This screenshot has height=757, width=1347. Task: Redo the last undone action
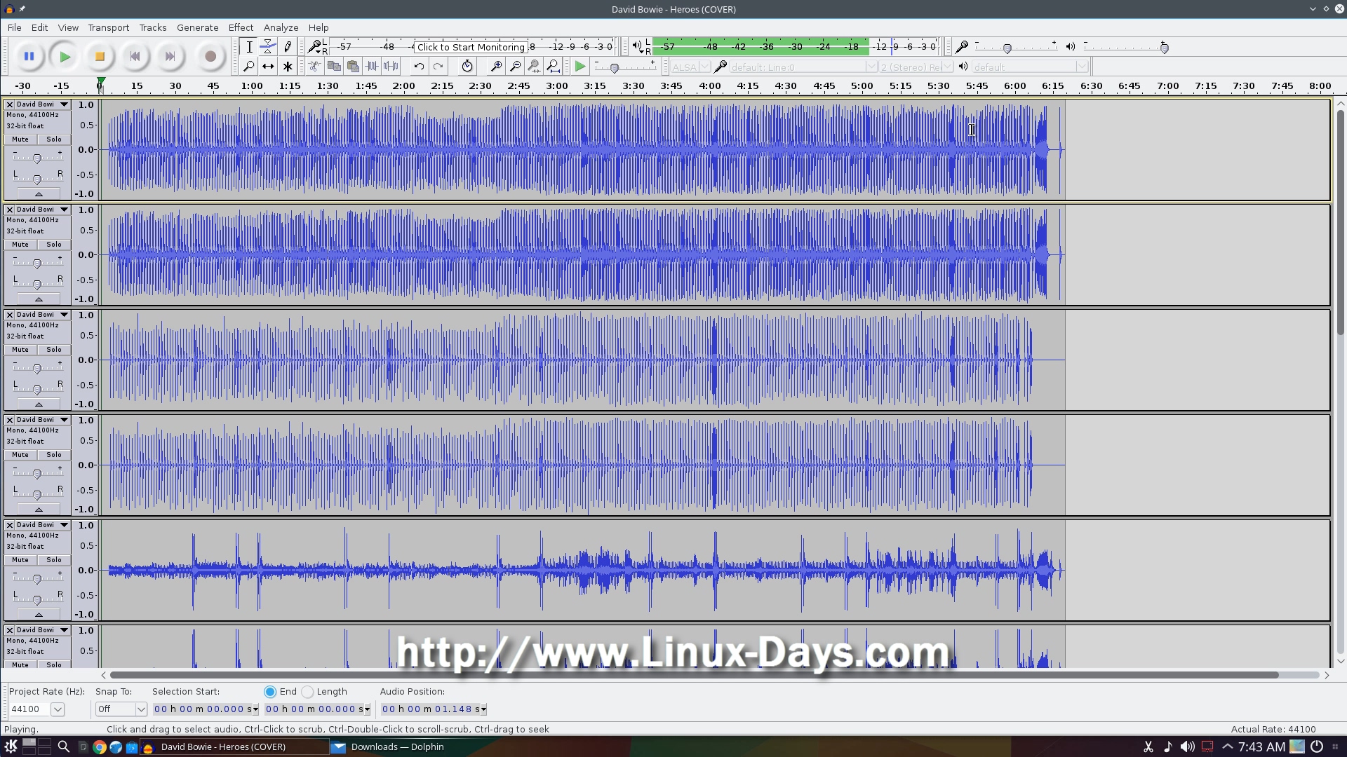438,67
